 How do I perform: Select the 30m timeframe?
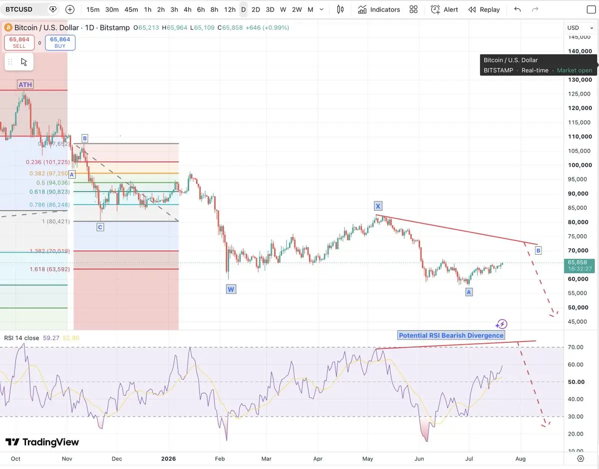112,9
